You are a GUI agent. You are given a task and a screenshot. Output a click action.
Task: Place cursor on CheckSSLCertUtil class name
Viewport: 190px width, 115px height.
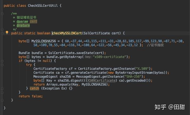tap(43, 6)
